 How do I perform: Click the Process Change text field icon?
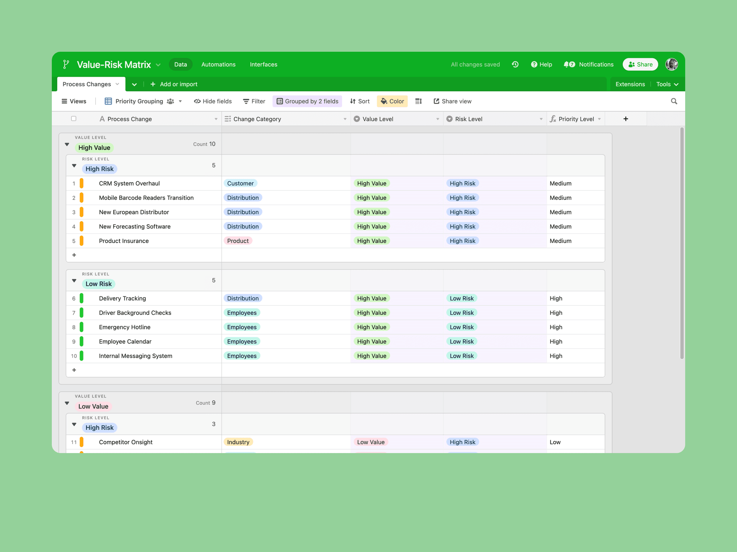pyautogui.click(x=102, y=119)
